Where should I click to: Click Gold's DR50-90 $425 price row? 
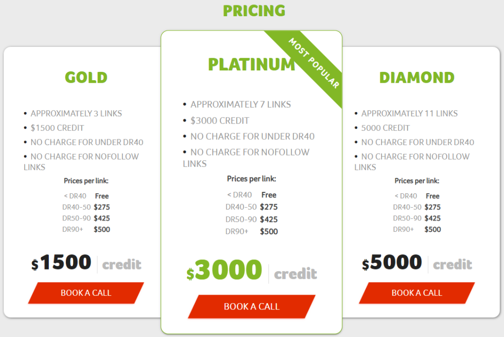(86, 218)
